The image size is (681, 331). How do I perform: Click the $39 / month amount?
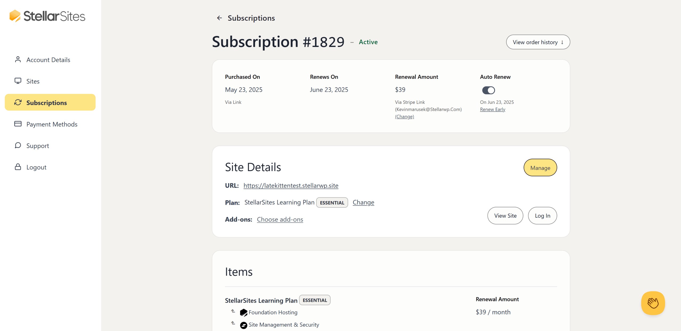click(x=493, y=312)
